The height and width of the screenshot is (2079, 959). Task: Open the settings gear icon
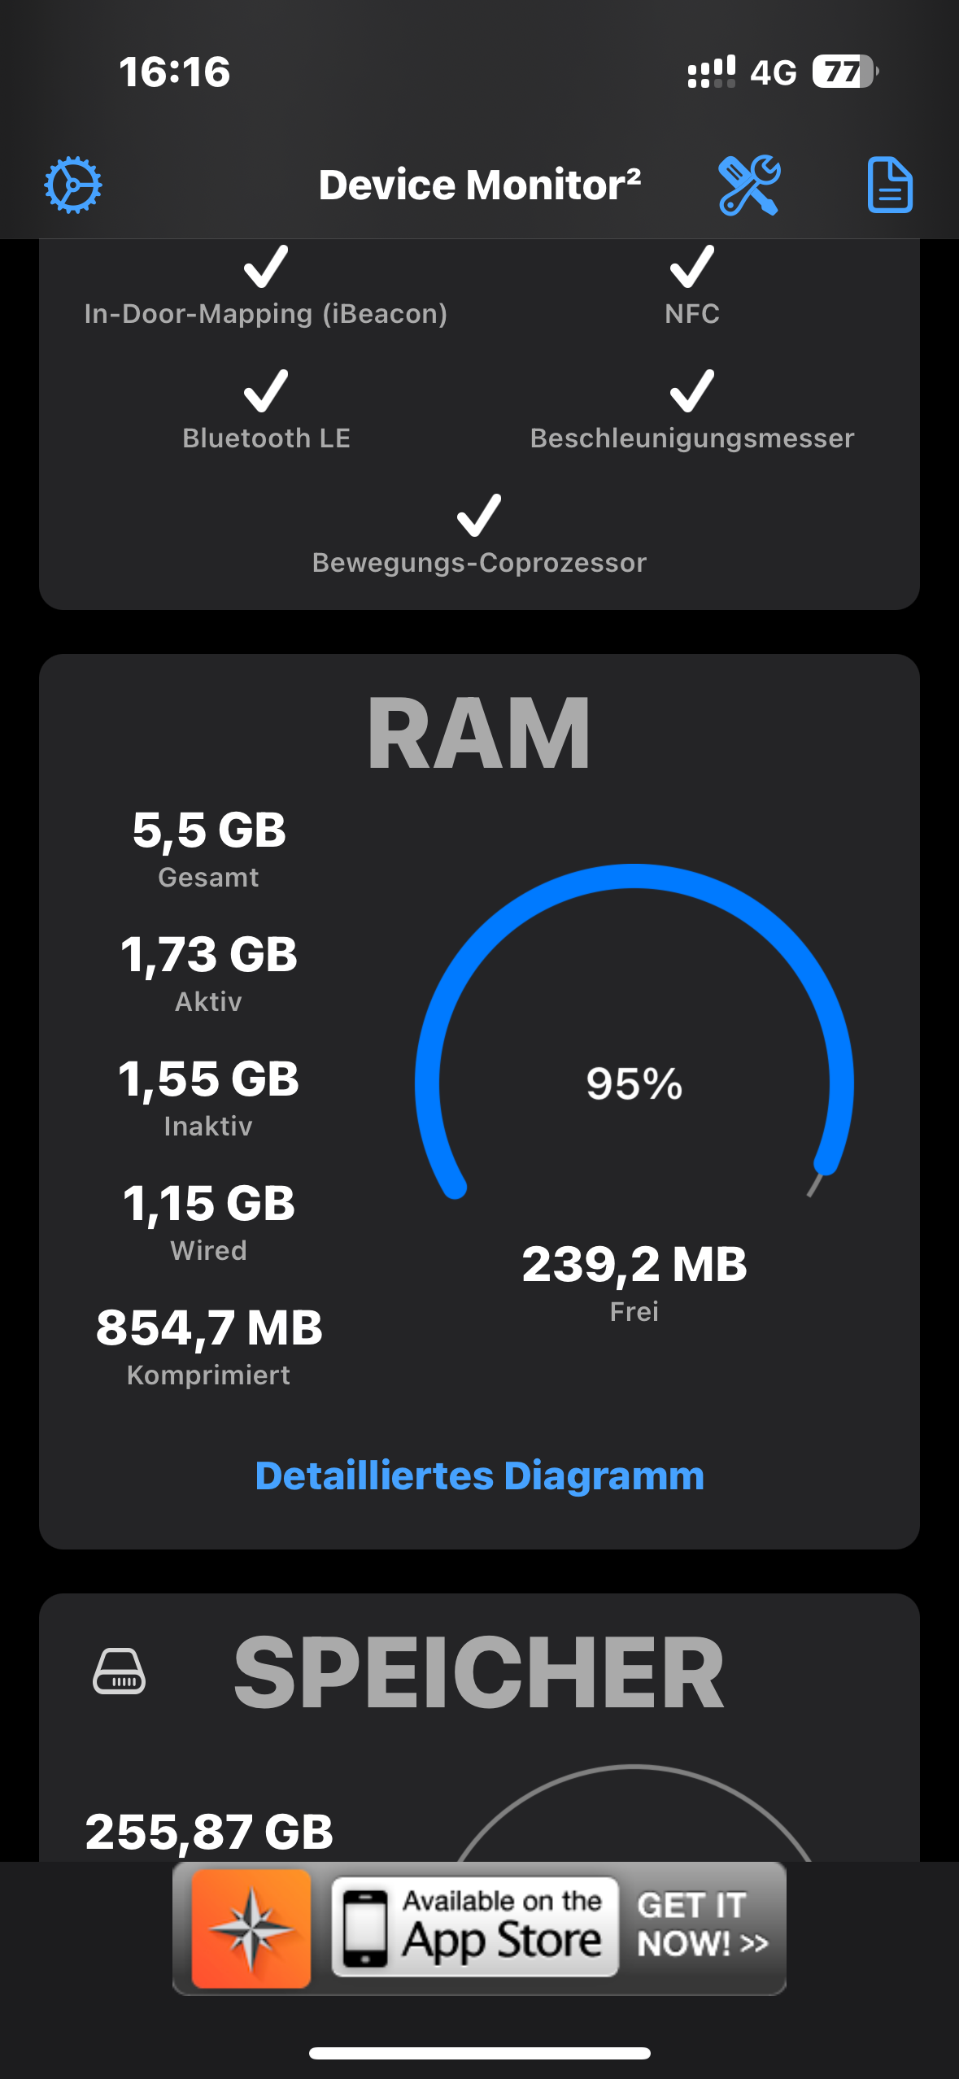73,185
